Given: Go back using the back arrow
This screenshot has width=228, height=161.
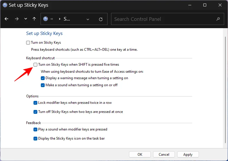Looking at the screenshot, I should pos(6,19).
